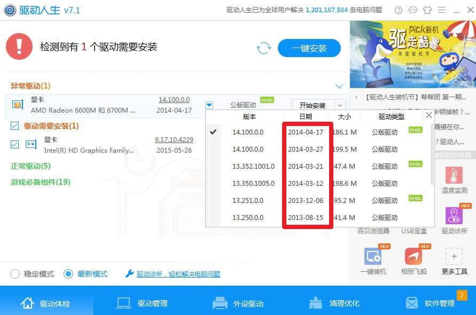The height and width of the screenshot is (315, 476).
Task: Open the 驱动人生装机节 帮帮团 news link
Action: [415, 97]
